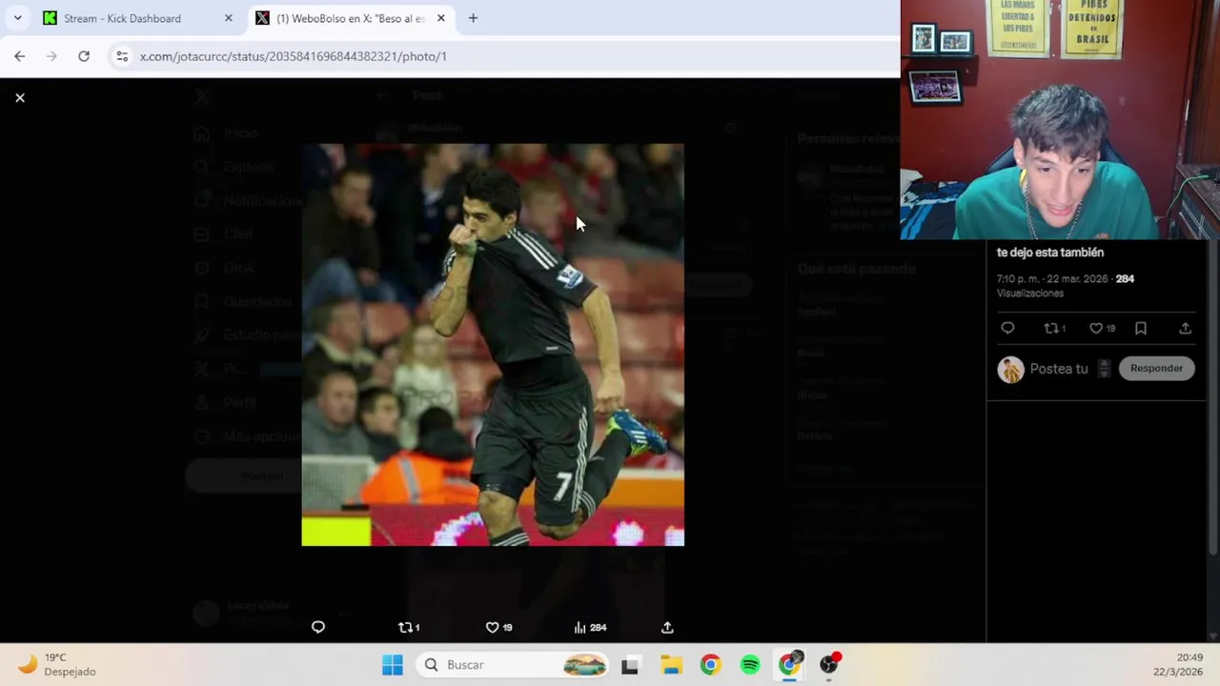Viewport: 1220px width, 686px height.
Task: Close the WeboBolso en X tab
Action: 440,18
